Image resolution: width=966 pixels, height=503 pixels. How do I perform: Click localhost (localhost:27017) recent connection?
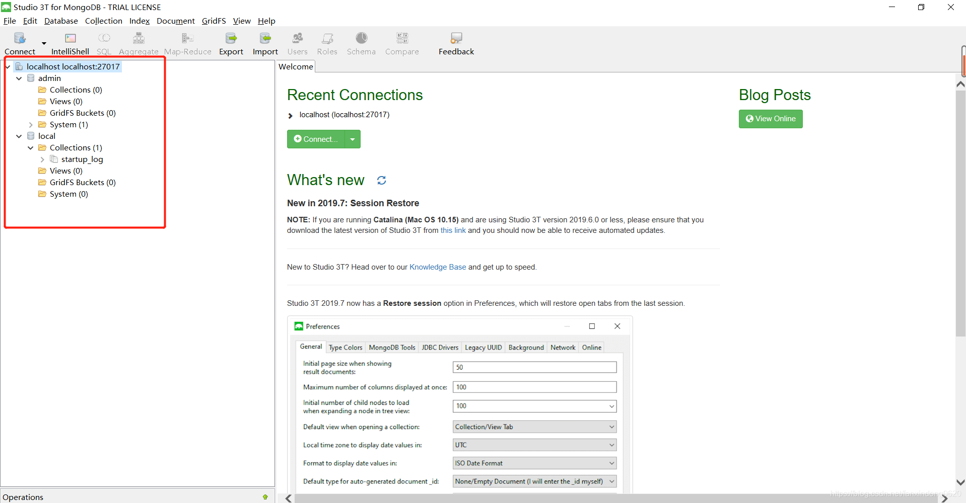click(x=344, y=115)
